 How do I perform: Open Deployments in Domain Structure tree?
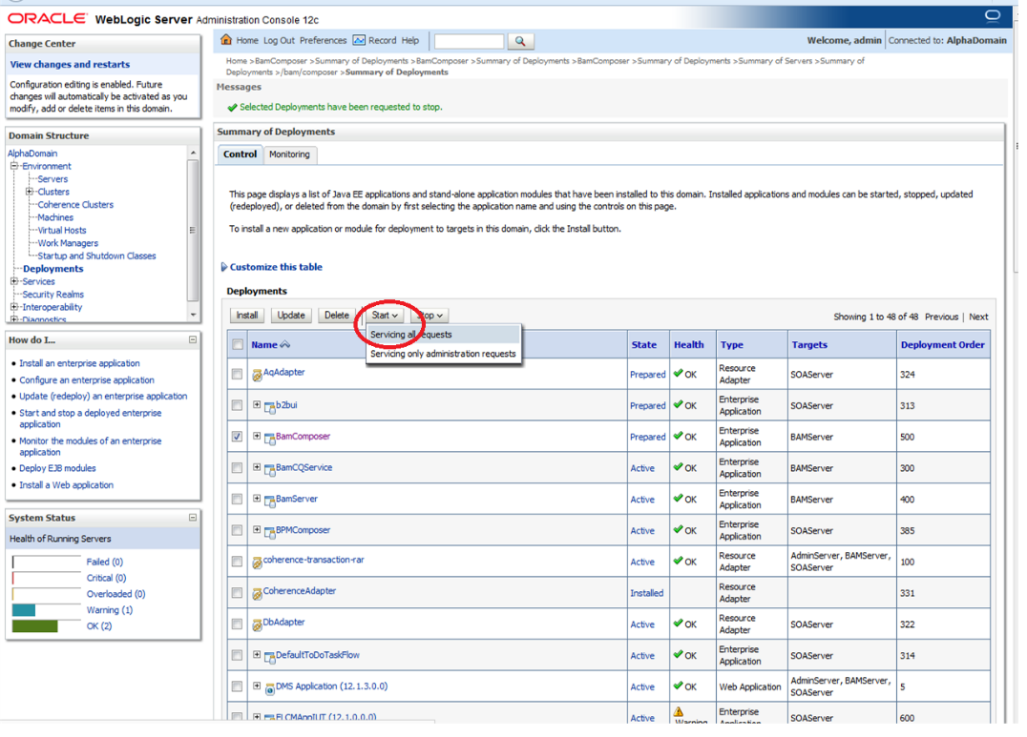(53, 269)
